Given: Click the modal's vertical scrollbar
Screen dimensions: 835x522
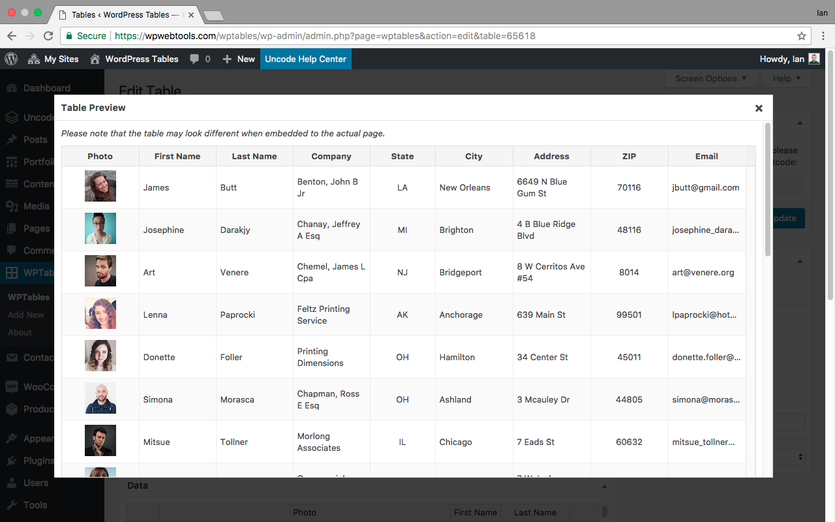Looking at the screenshot, I should click(x=768, y=189).
